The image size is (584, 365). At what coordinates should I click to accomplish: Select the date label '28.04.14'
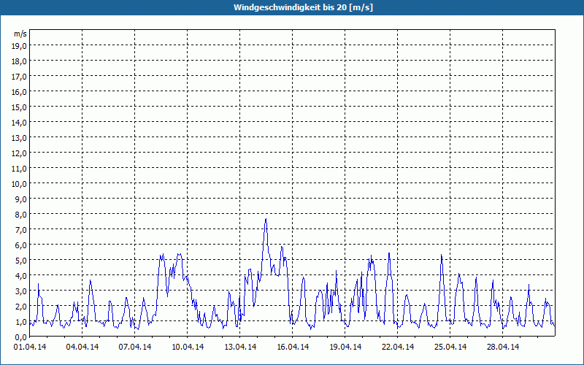coord(502,347)
